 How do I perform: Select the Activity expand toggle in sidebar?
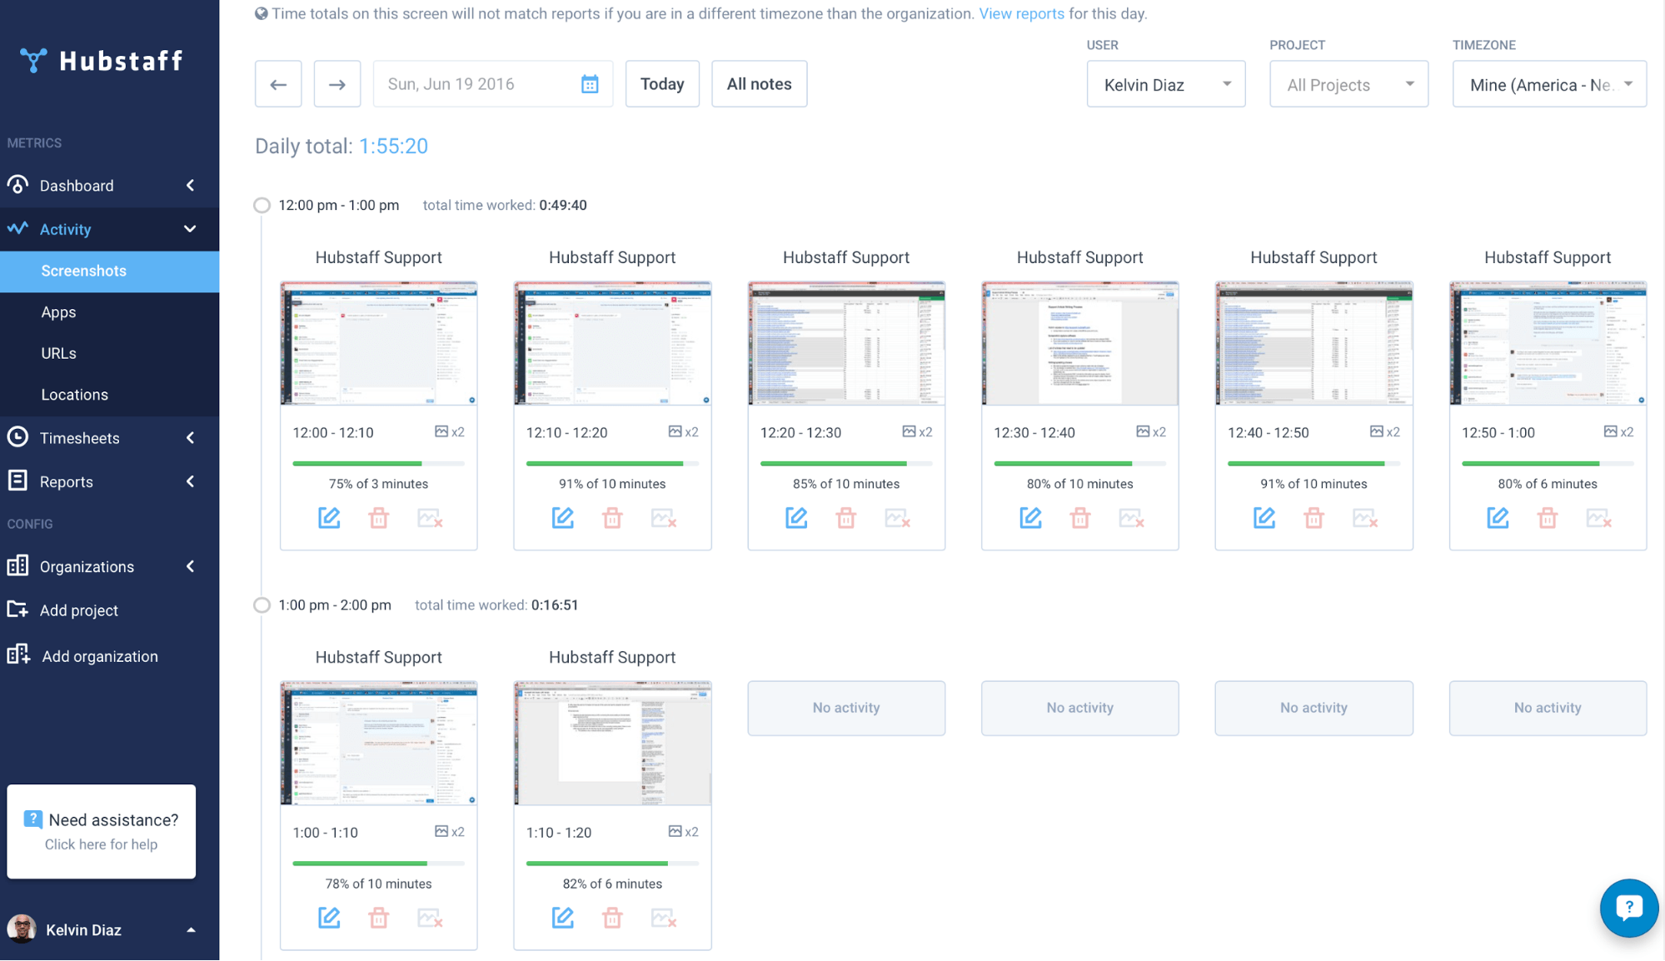[190, 229]
